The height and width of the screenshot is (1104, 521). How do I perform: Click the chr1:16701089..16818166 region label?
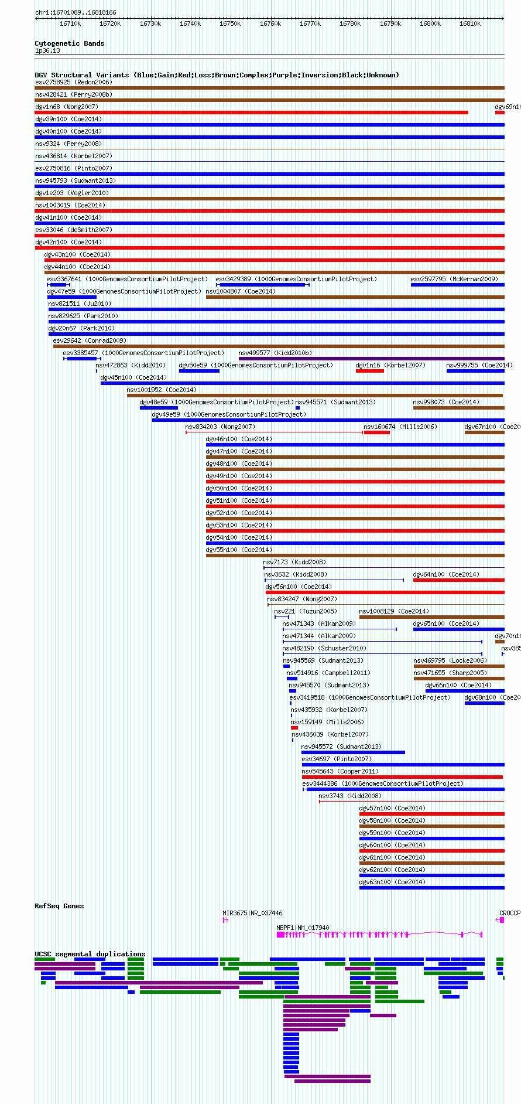[x=76, y=12]
